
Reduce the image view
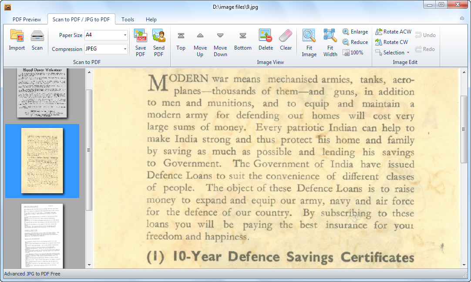click(x=355, y=42)
